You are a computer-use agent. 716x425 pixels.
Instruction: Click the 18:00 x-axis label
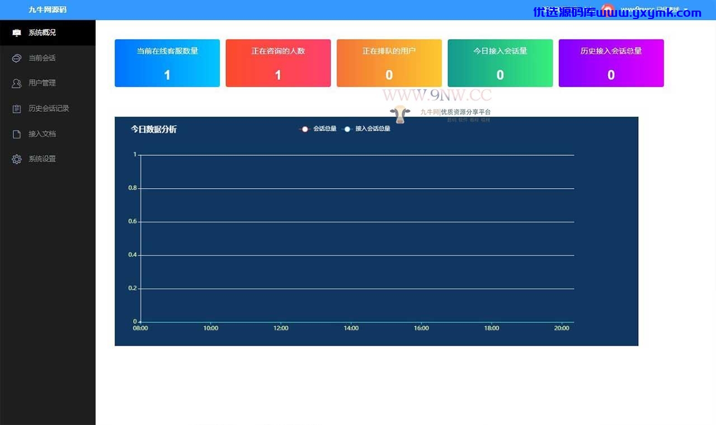[x=491, y=328]
